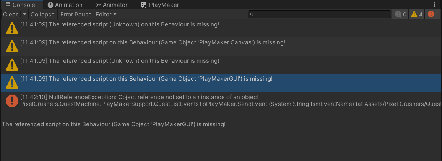Select the NullReferenceException error entry
Viewport: 442px width, 161px height.
coord(221,101)
